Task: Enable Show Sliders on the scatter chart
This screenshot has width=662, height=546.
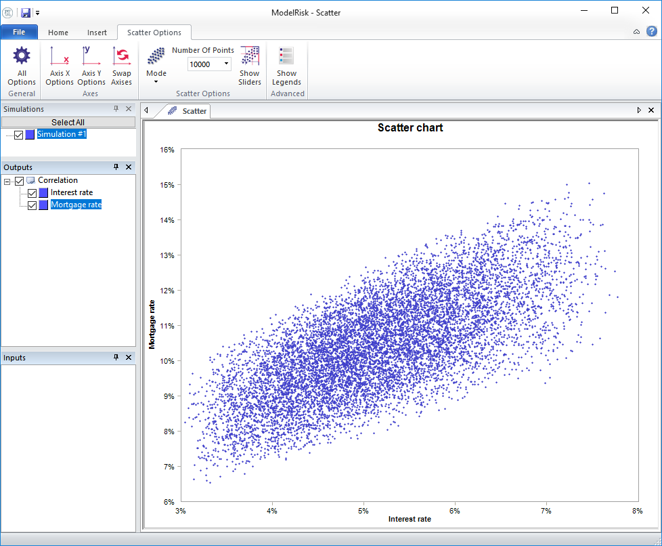Action: tap(250, 66)
